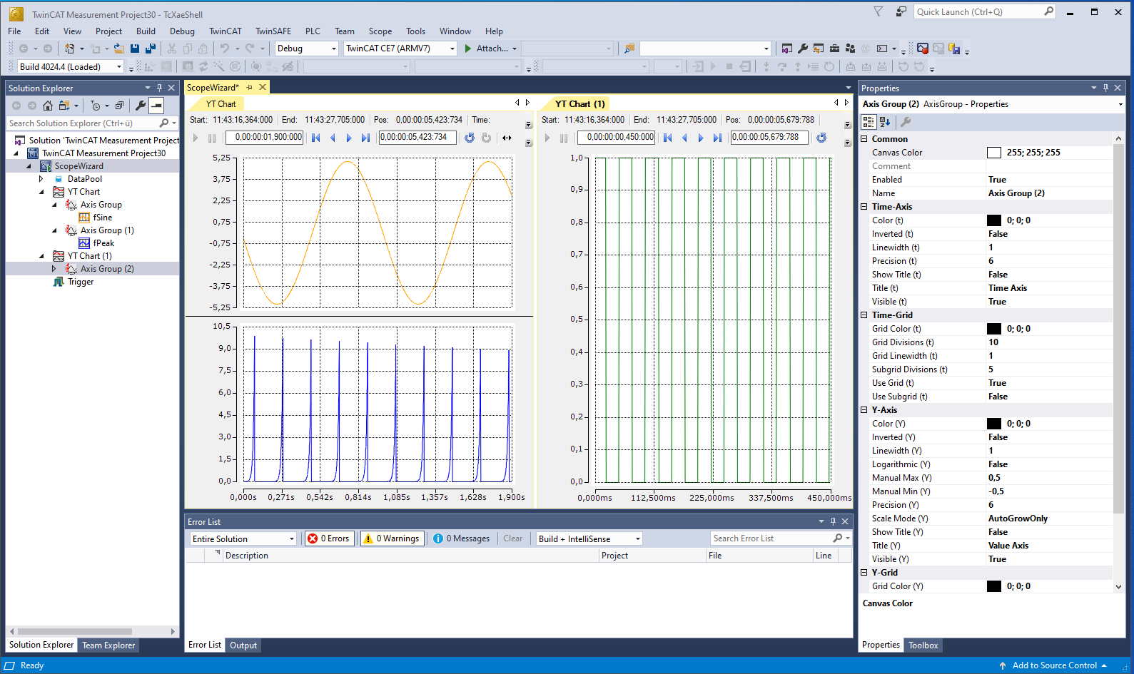This screenshot has width=1134, height=674.
Task: Click the horizontal fit arrows icon in YT Chart
Action: pos(507,138)
